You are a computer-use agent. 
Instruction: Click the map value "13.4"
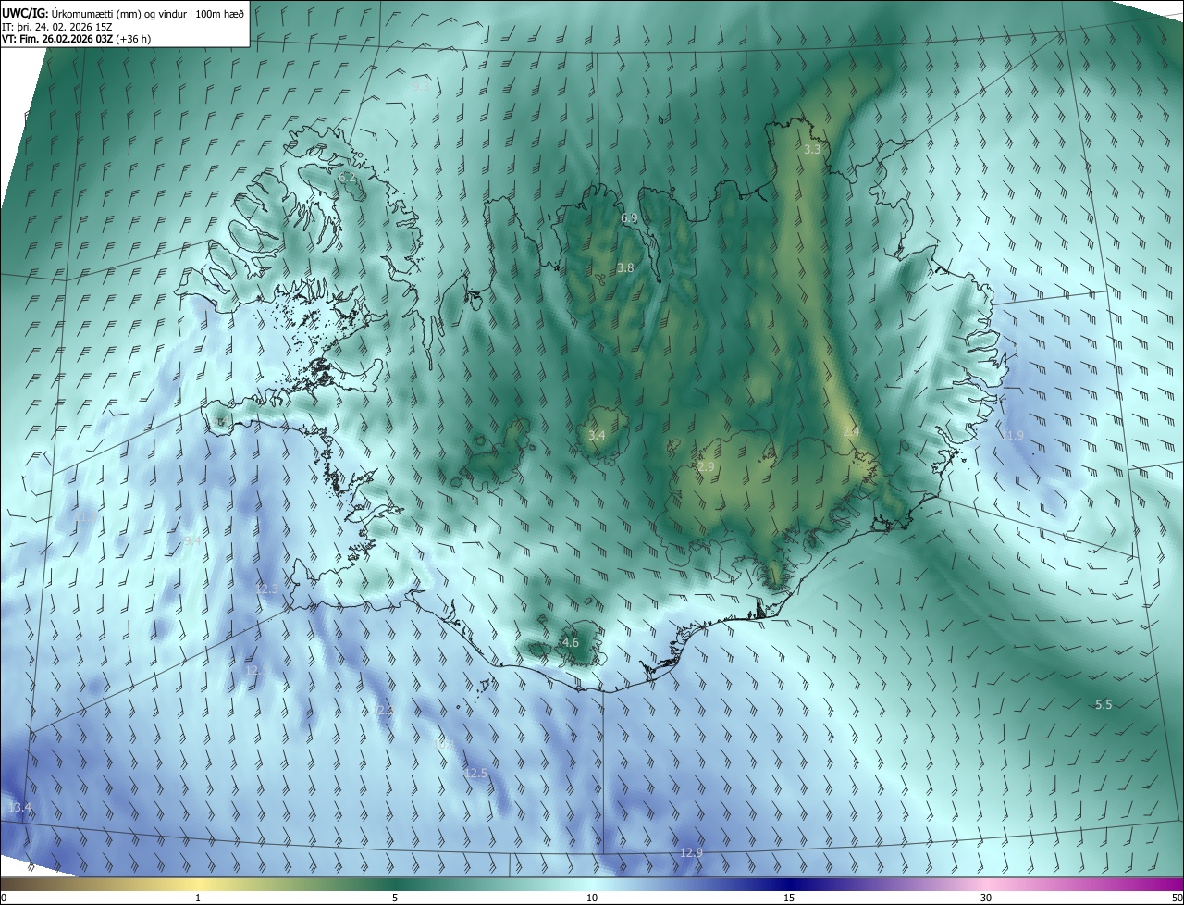point(19,809)
